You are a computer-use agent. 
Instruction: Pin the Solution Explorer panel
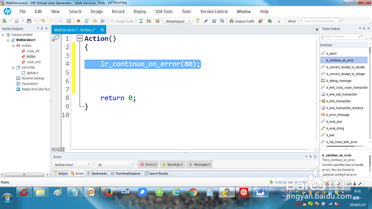click(42, 29)
